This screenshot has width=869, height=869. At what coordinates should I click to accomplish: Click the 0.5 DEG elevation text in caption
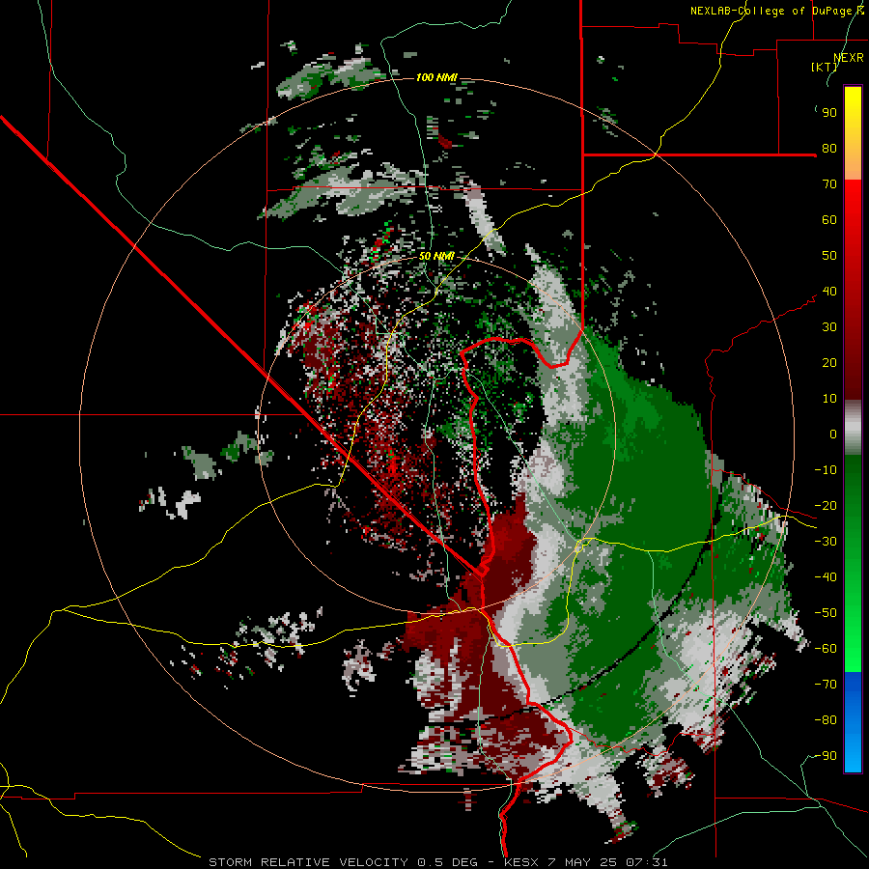(445, 862)
